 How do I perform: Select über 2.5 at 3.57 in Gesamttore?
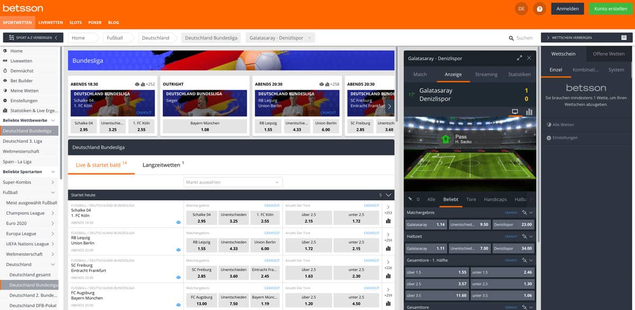tap(437, 284)
